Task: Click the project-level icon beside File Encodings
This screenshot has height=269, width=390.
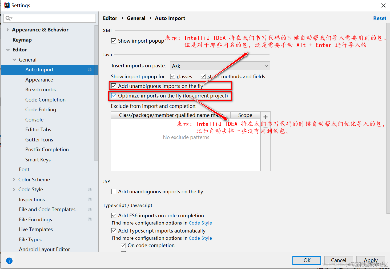Action: click(x=90, y=219)
